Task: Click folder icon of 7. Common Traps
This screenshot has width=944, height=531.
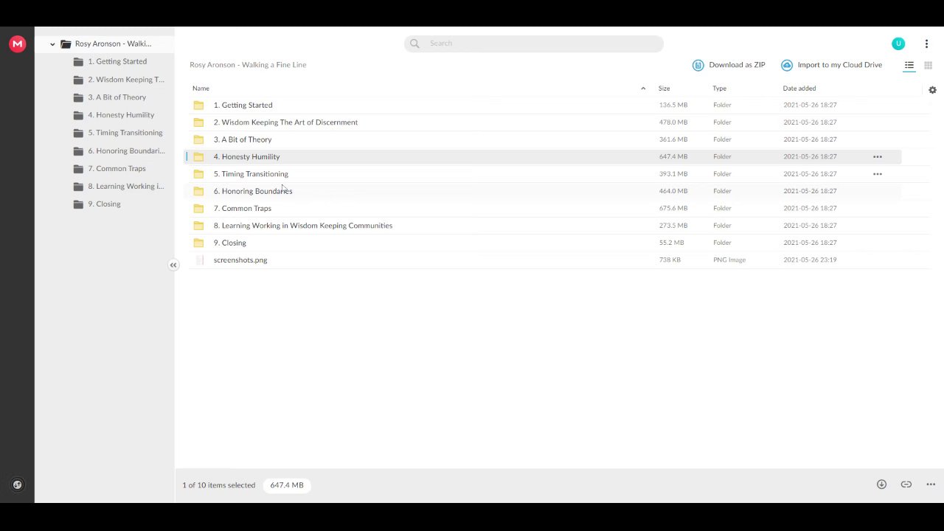Action: click(x=198, y=209)
